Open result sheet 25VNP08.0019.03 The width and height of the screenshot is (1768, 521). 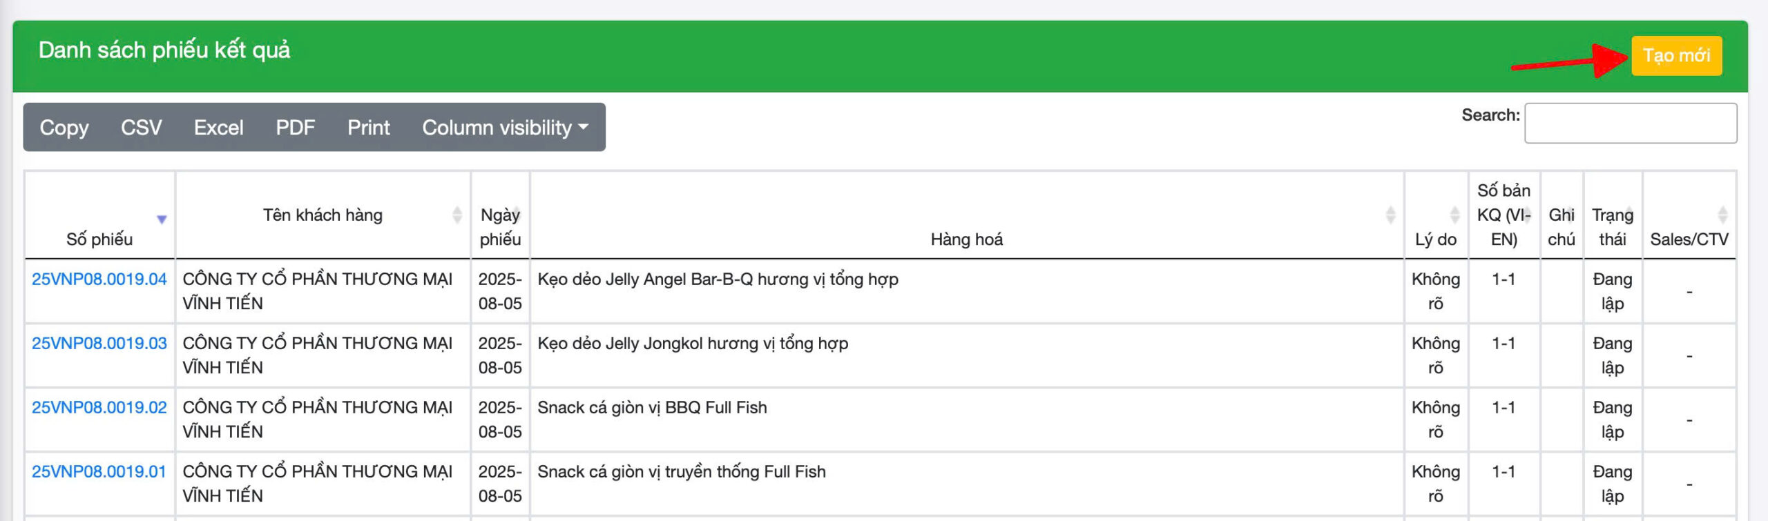click(x=99, y=344)
